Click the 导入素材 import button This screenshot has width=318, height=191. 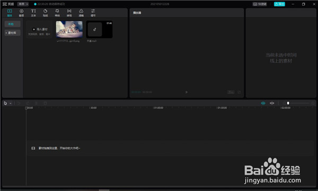(39, 30)
